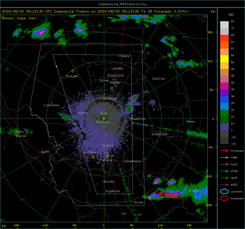
Task: Click the Banff label
Action: [x=45, y=152]
